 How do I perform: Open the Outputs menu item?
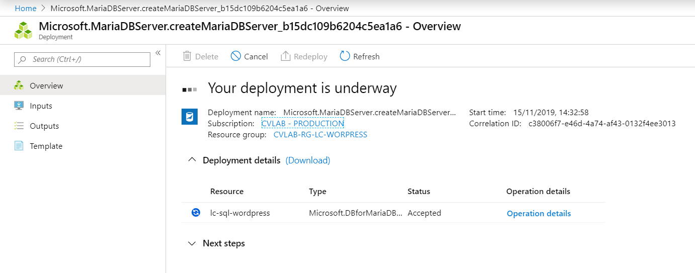(x=82, y=126)
